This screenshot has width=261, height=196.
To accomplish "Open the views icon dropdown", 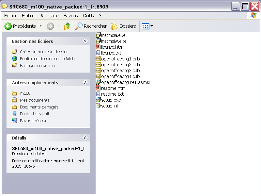I will 147,26.
